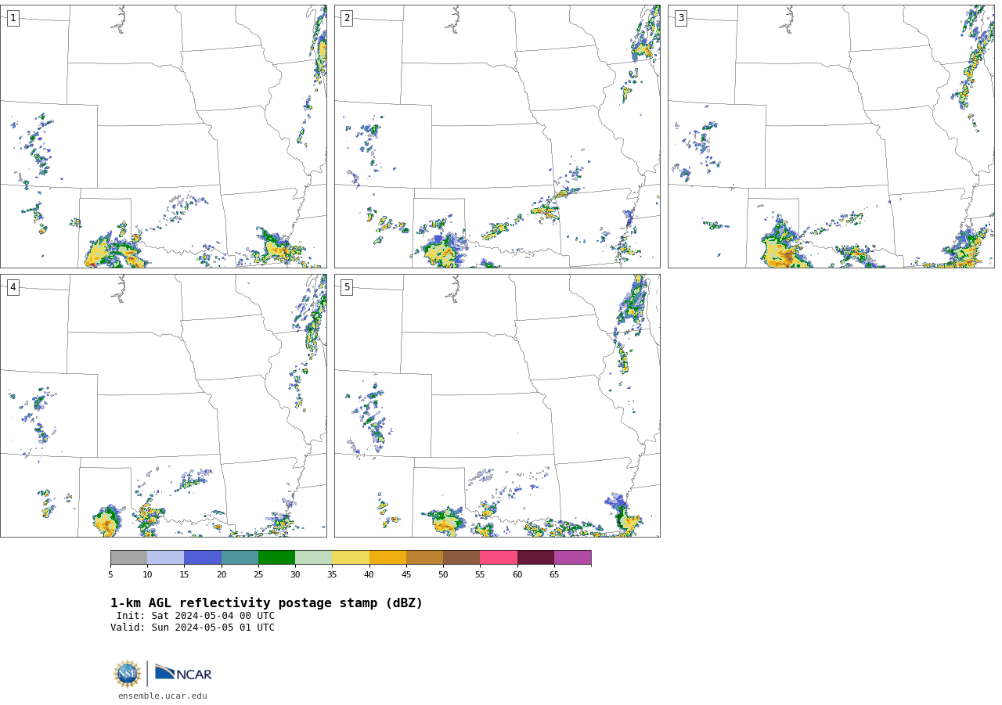Click the maroon 60-65 dBZ color swatch
The image size is (1002, 705).
pyautogui.click(x=535, y=558)
